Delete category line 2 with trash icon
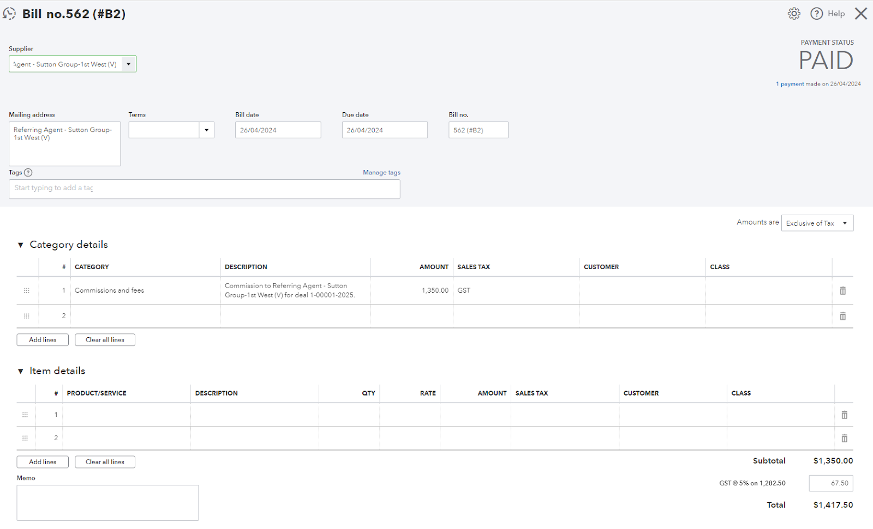Viewport: 873px width, 529px height. (x=843, y=316)
